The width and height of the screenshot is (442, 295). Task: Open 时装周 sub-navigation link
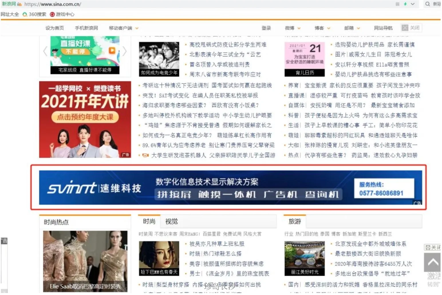pyautogui.click(x=146, y=234)
